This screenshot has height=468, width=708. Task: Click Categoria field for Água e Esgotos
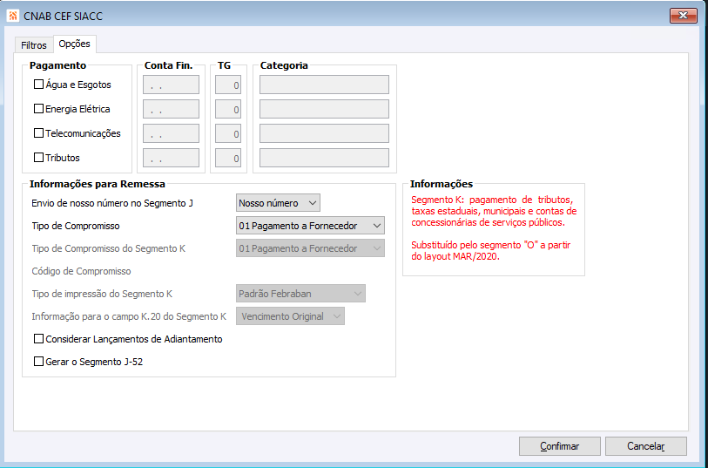point(324,85)
